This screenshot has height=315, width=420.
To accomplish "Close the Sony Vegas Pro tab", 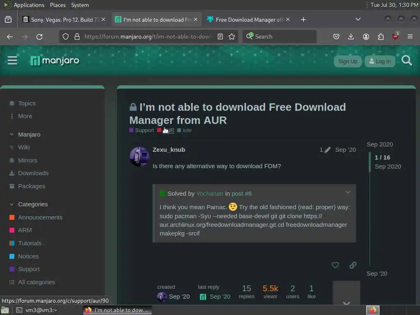I will click(x=103, y=20).
